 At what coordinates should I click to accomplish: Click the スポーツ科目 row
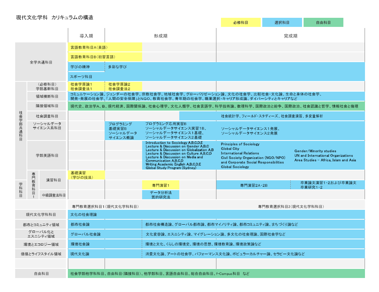point(216,77)
